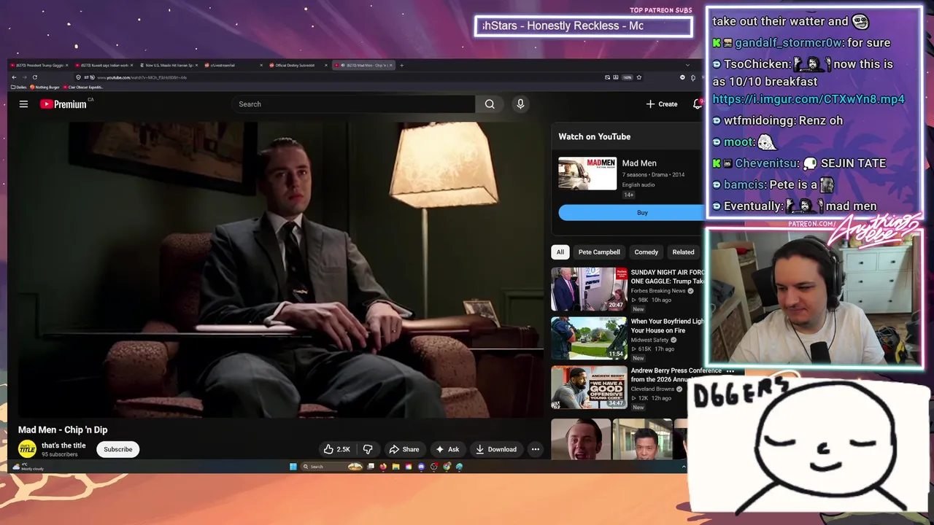Dislike the Mad Men video
934x525 pixels.
368,449
